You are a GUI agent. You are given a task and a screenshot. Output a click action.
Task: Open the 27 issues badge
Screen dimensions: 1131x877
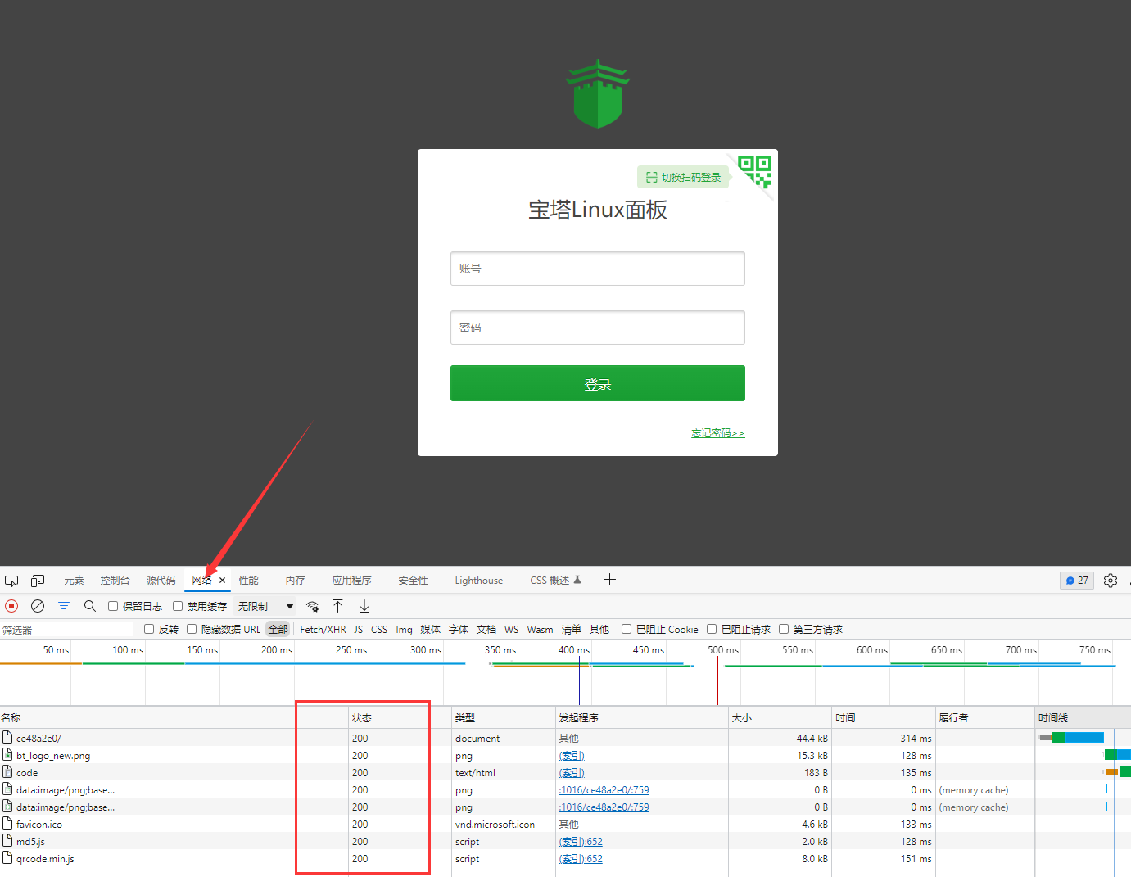tap(1077, 581)
